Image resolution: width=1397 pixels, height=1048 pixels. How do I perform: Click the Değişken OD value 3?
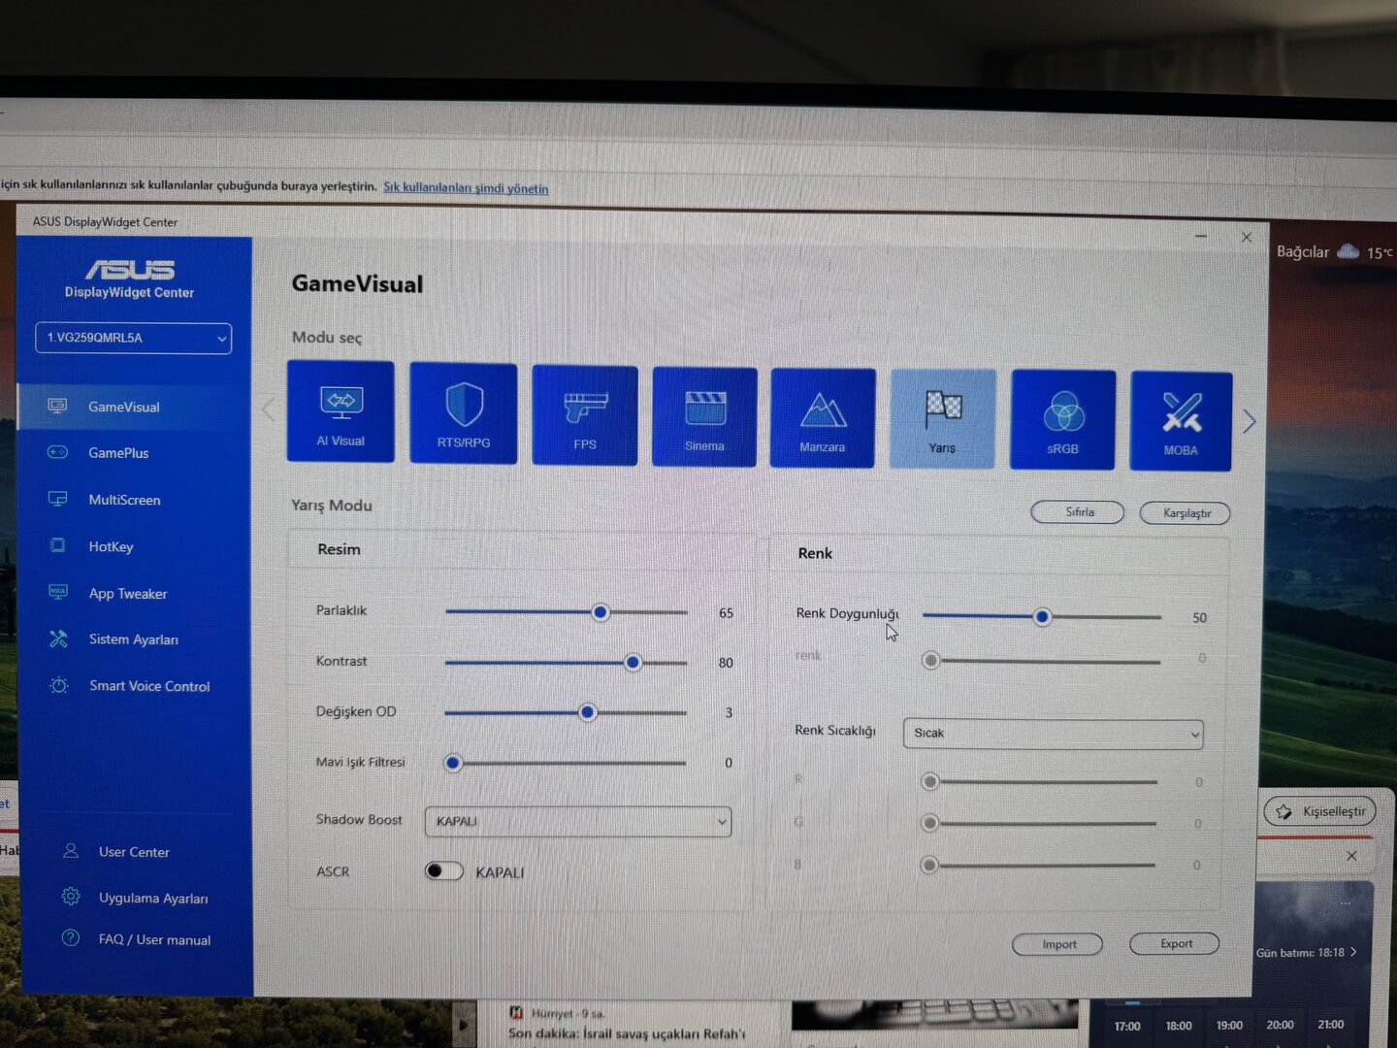[x=729, y=713]
